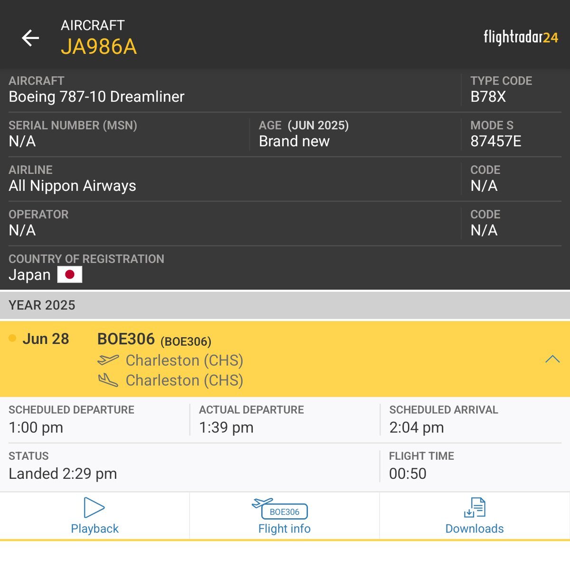Select the YEAR 2025 section header
Screen dimensions: 570x570
285,305
